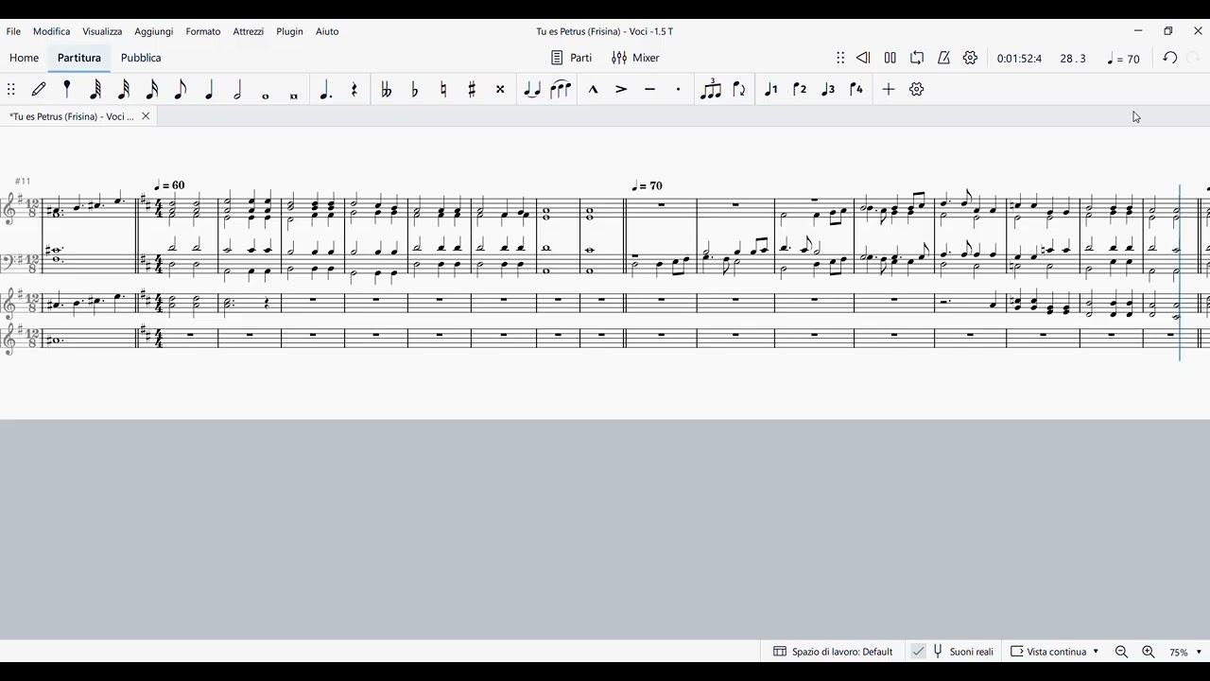Viewport: 1210px width, 681px height.
Task: Click the playback time 0:01:52:4
Action: pyautogui.click(x=1019, y=59)
